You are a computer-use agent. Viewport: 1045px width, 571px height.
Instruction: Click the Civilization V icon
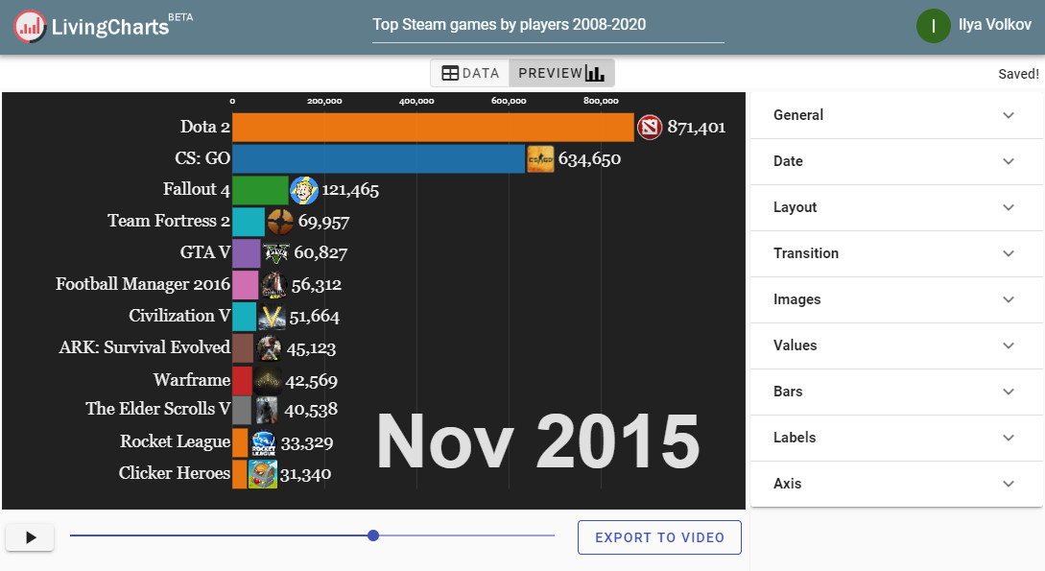coord(272,317)
